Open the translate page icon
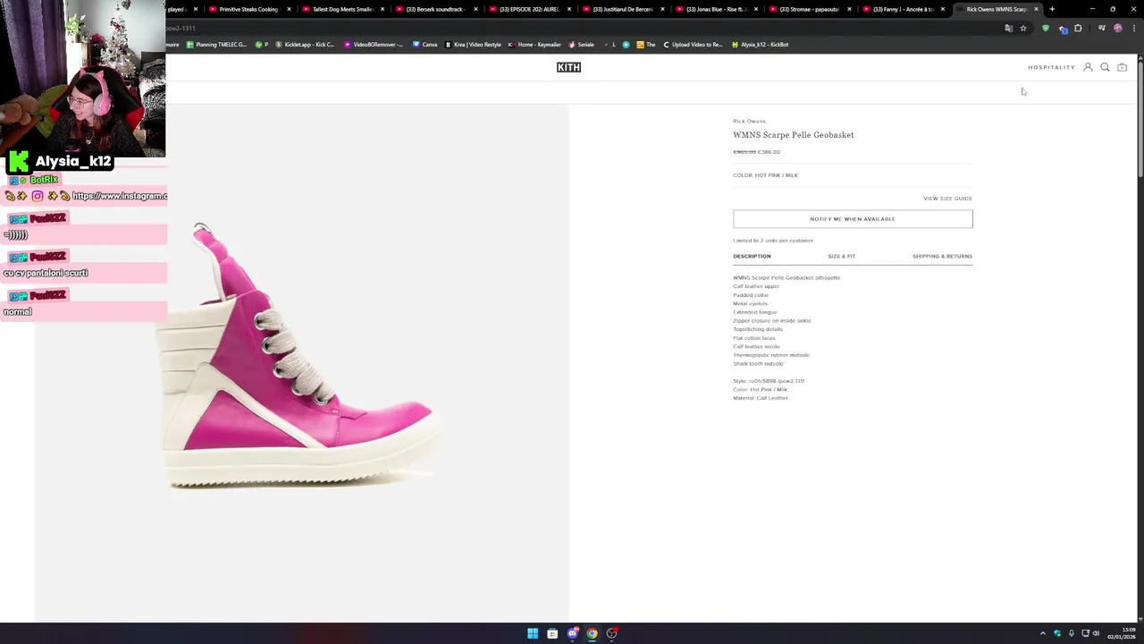This screenshot has width=1144, height=644. click(x=1009, y=28)
